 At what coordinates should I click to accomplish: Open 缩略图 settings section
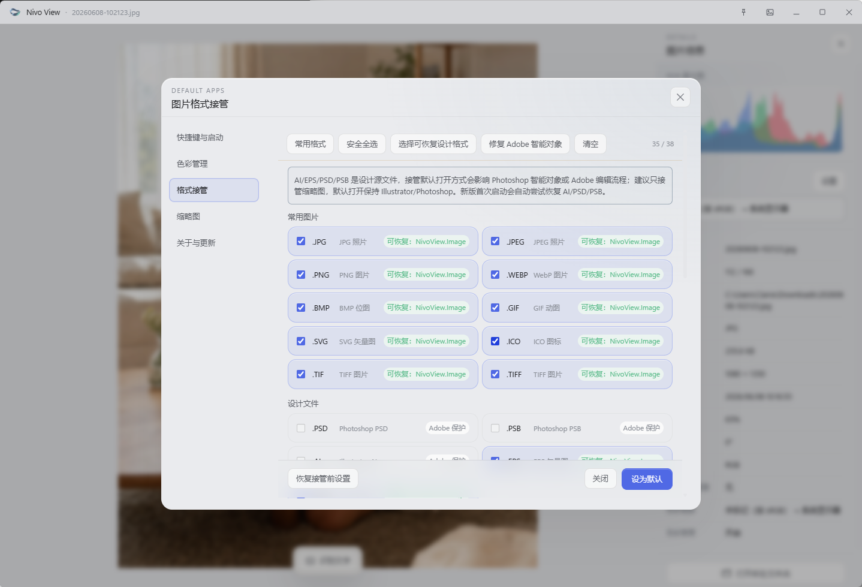214,216
